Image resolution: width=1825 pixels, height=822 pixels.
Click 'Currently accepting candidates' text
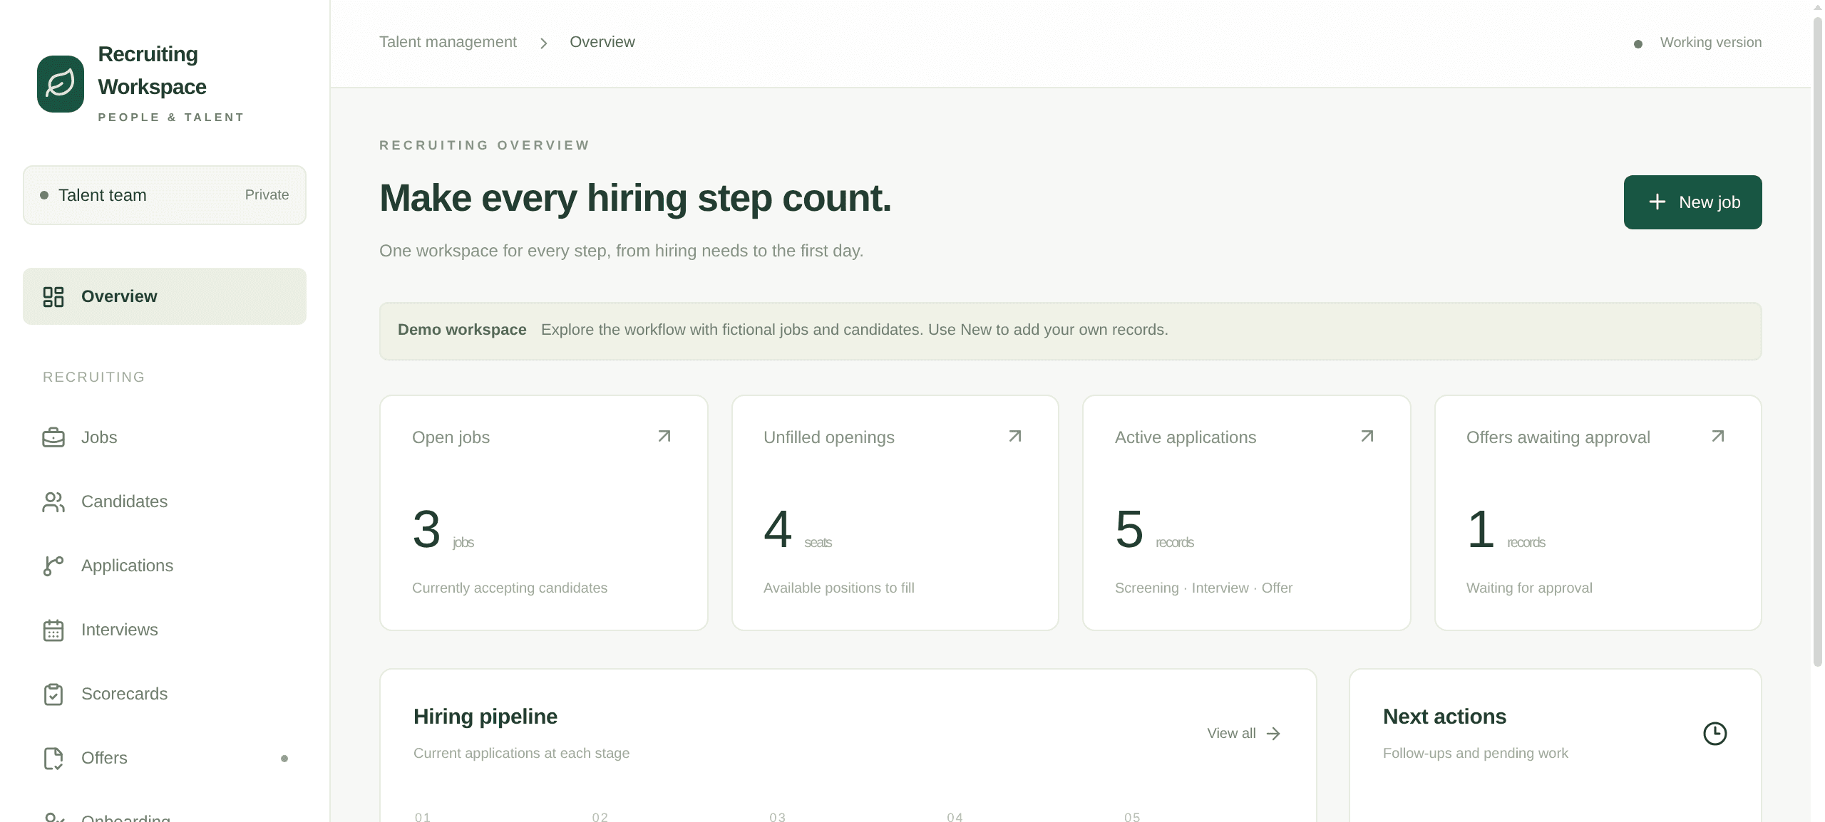(x=510, y=588)
